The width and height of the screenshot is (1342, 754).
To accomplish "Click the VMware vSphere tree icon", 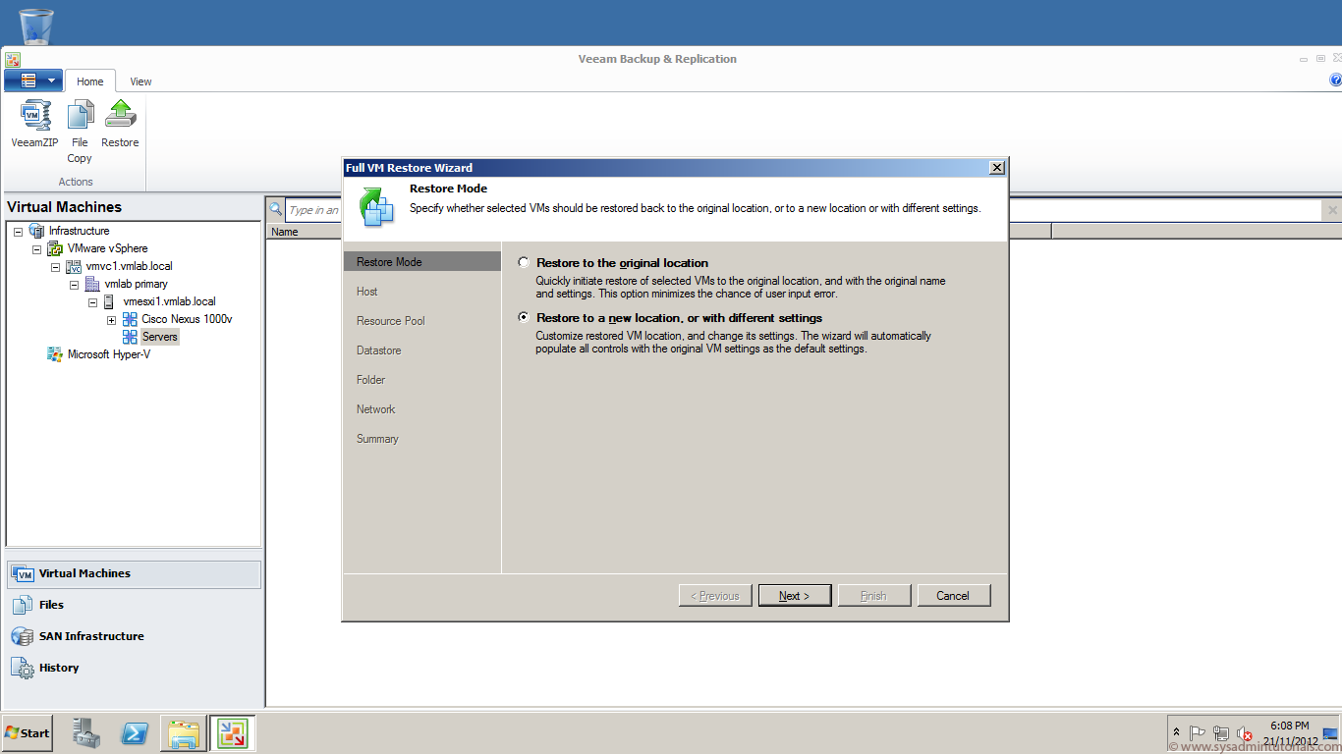I will click(x=55, y=248).
